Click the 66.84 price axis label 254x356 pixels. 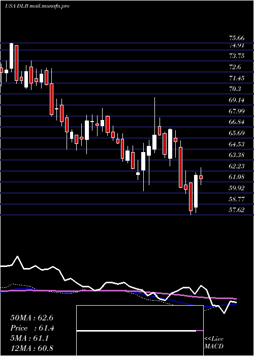pos(237,122)
